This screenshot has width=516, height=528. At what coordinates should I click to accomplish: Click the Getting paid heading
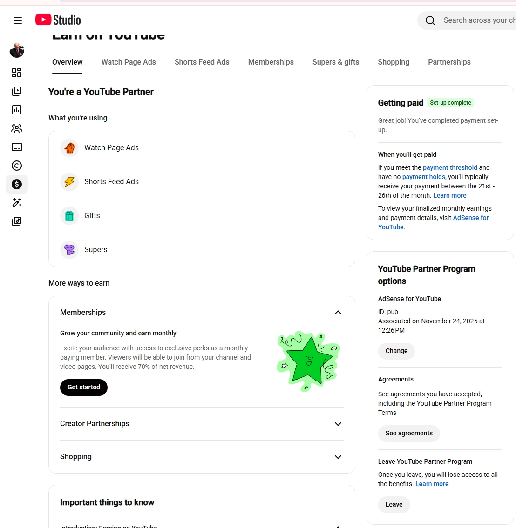(401, 103)
